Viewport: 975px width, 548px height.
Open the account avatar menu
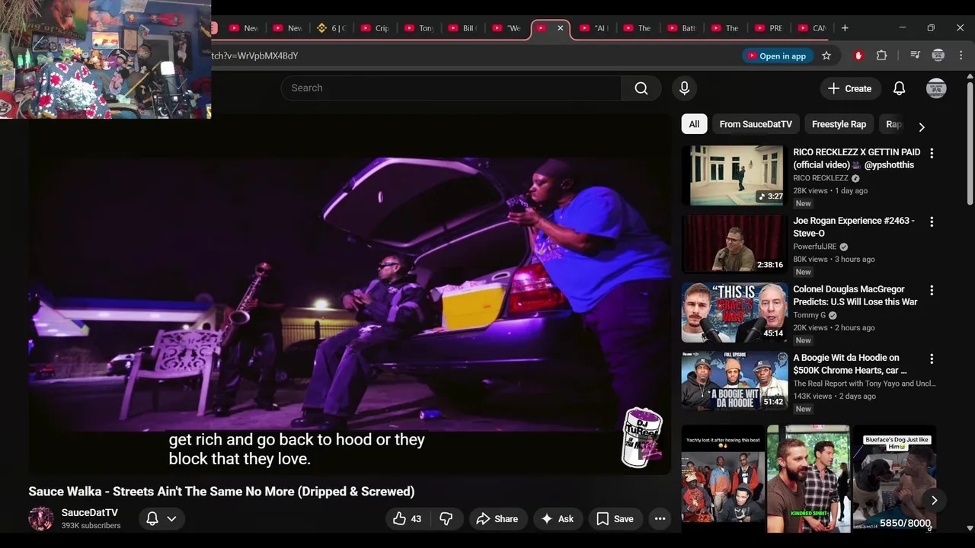(x=936, y=88)
